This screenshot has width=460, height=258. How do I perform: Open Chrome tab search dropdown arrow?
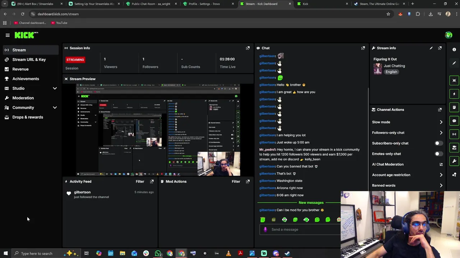click(5, 4)
